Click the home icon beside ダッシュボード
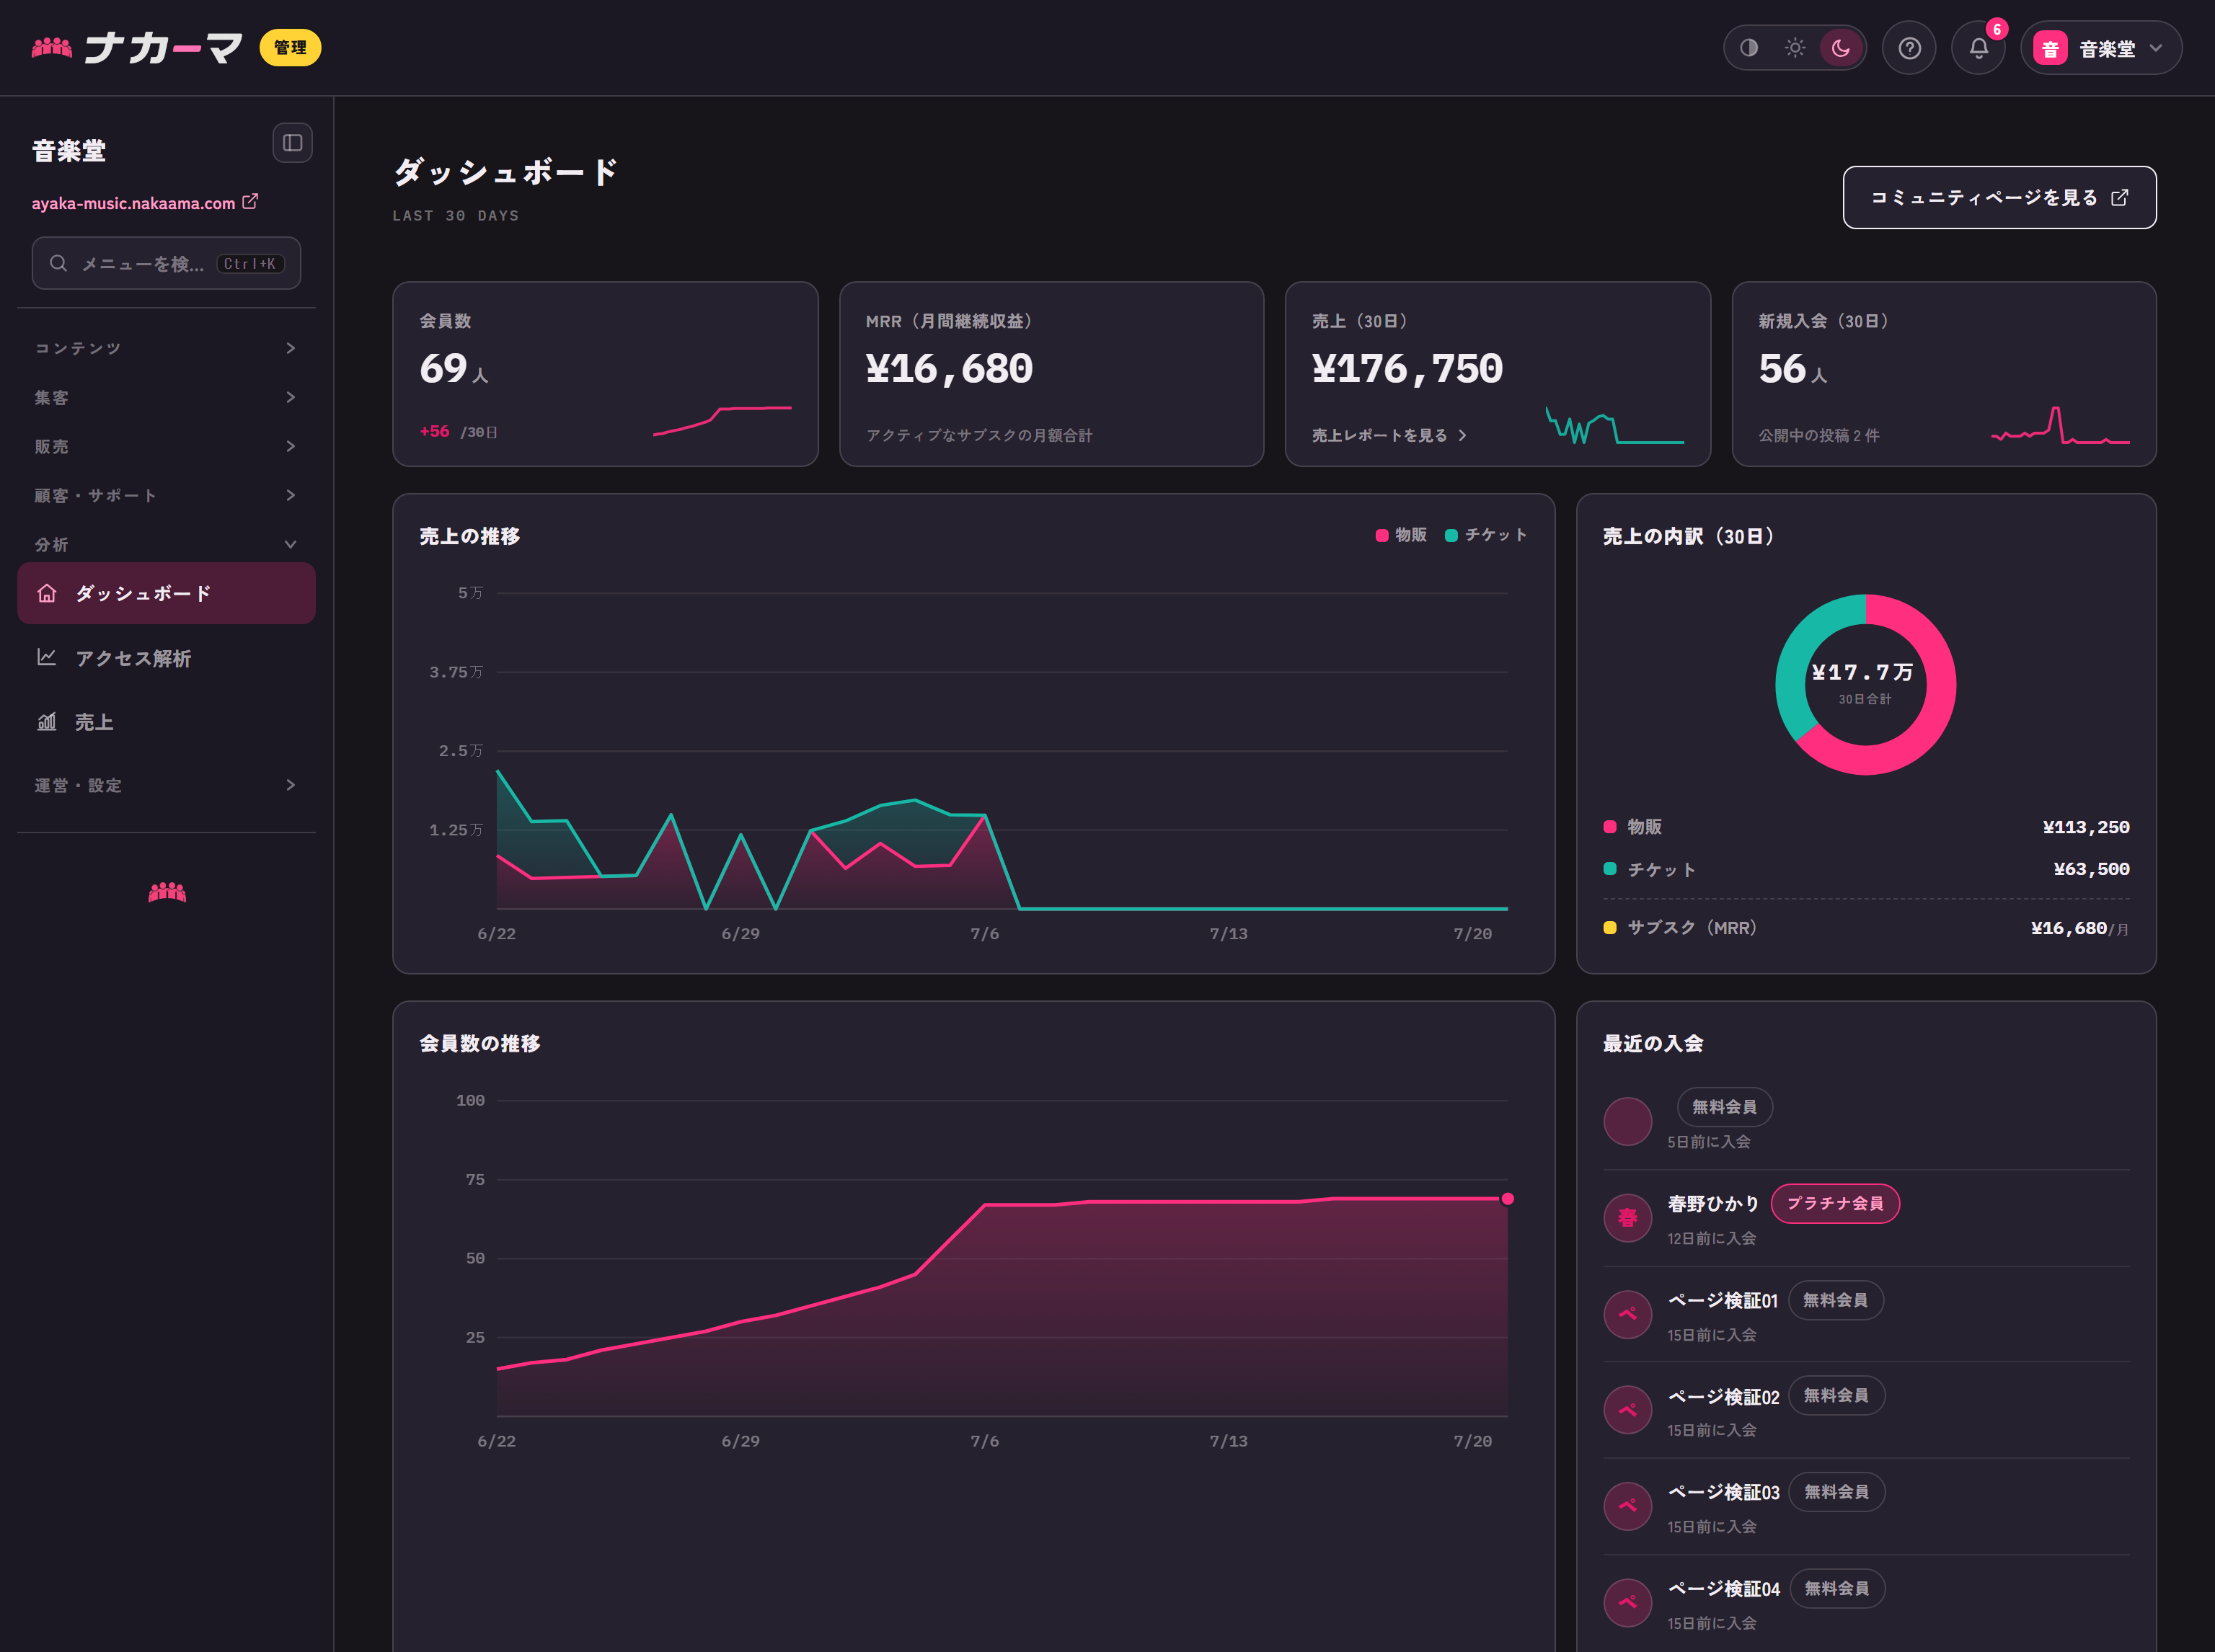The height and width of the screenshot is (1652, 2215). point(46,593)
